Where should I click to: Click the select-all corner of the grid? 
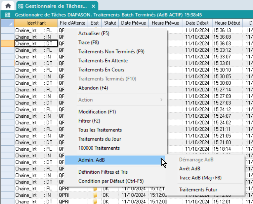[x=7, y=23]
